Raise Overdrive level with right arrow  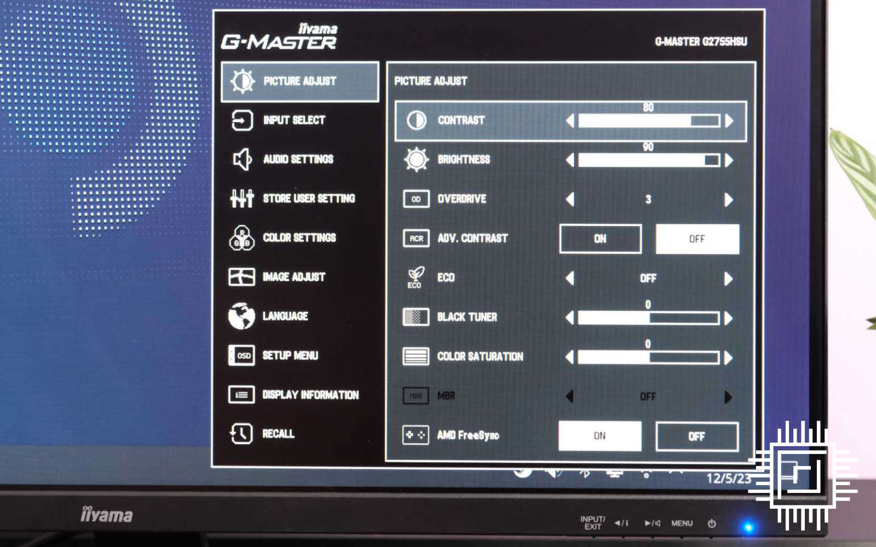coord(729,200)
